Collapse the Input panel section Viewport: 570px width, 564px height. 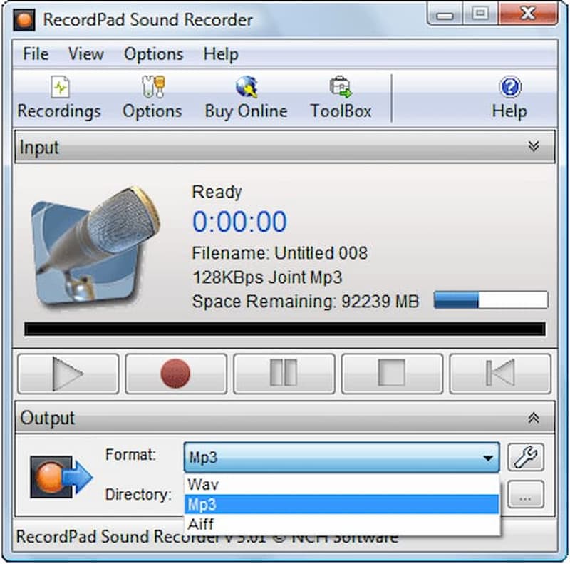(533, 147)
